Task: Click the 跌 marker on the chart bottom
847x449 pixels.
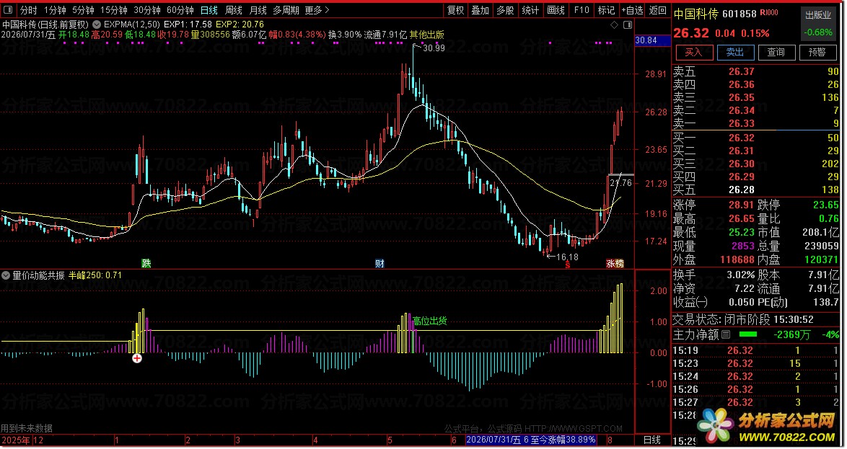Action: (x=146, y=263)
